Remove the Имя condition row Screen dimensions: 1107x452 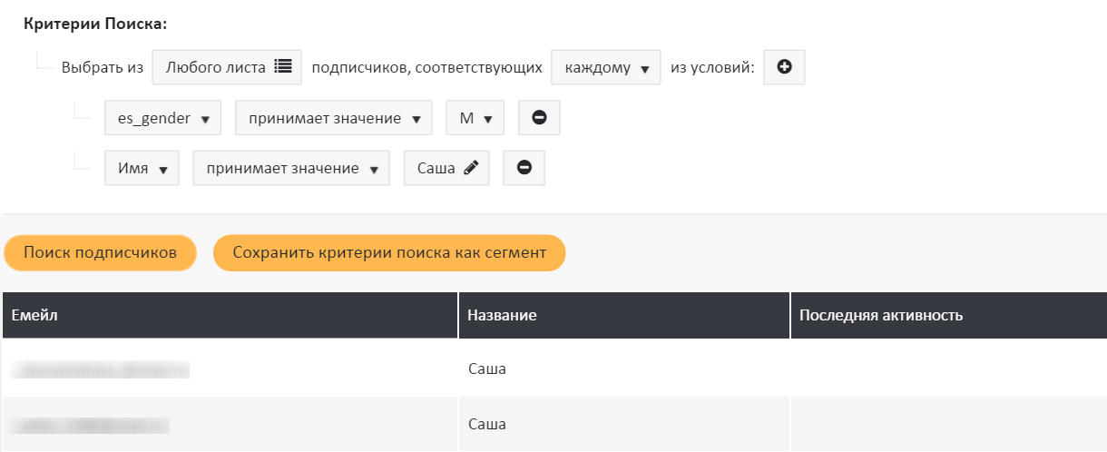524,168
